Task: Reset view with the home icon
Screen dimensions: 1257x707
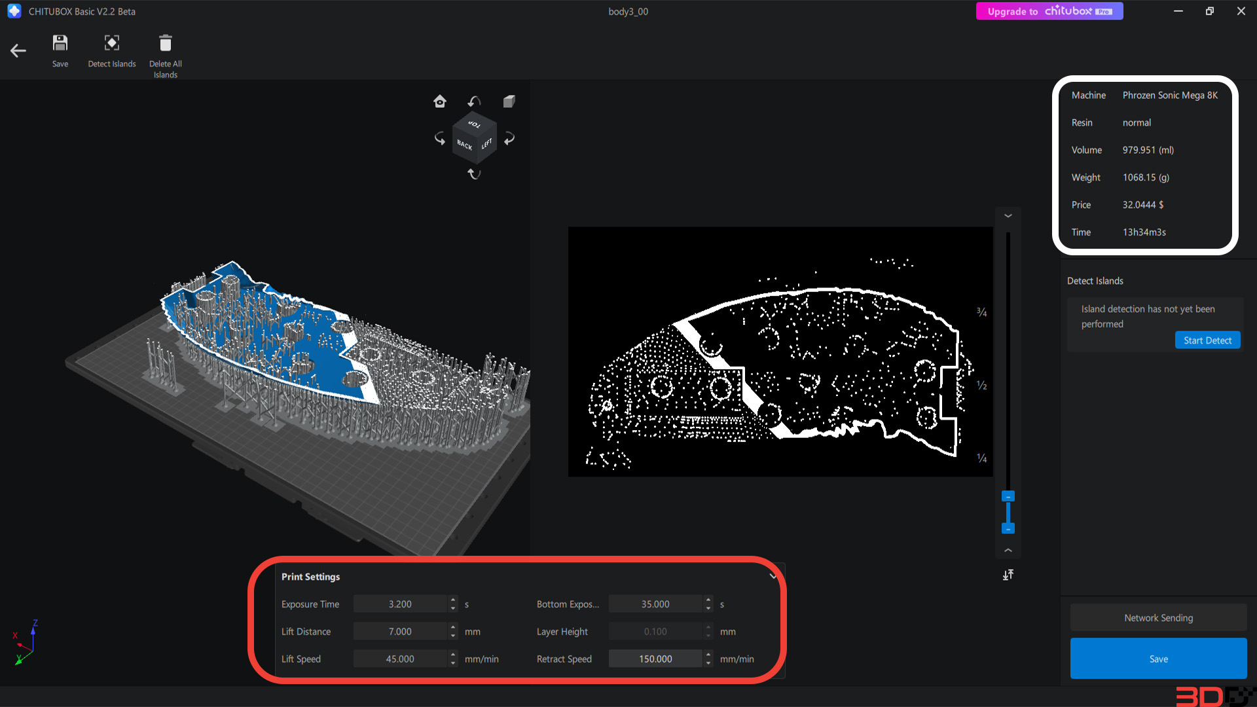Action: tap(440, 101)
